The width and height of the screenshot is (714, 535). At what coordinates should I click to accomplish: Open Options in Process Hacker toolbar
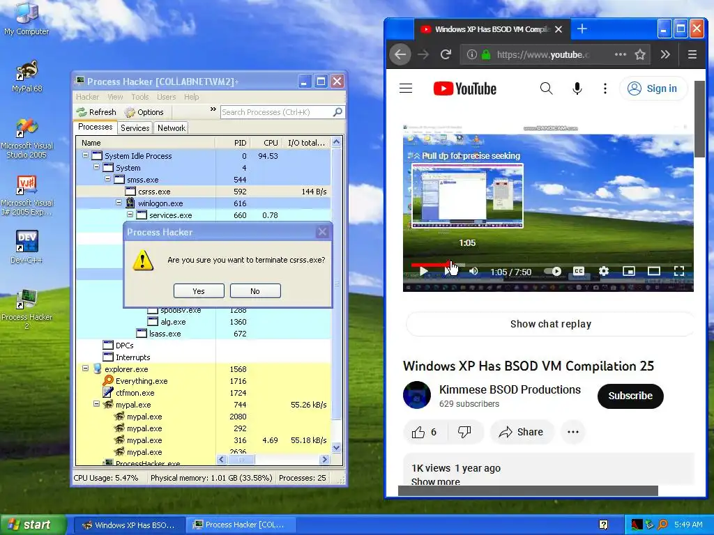coord(144,112)
